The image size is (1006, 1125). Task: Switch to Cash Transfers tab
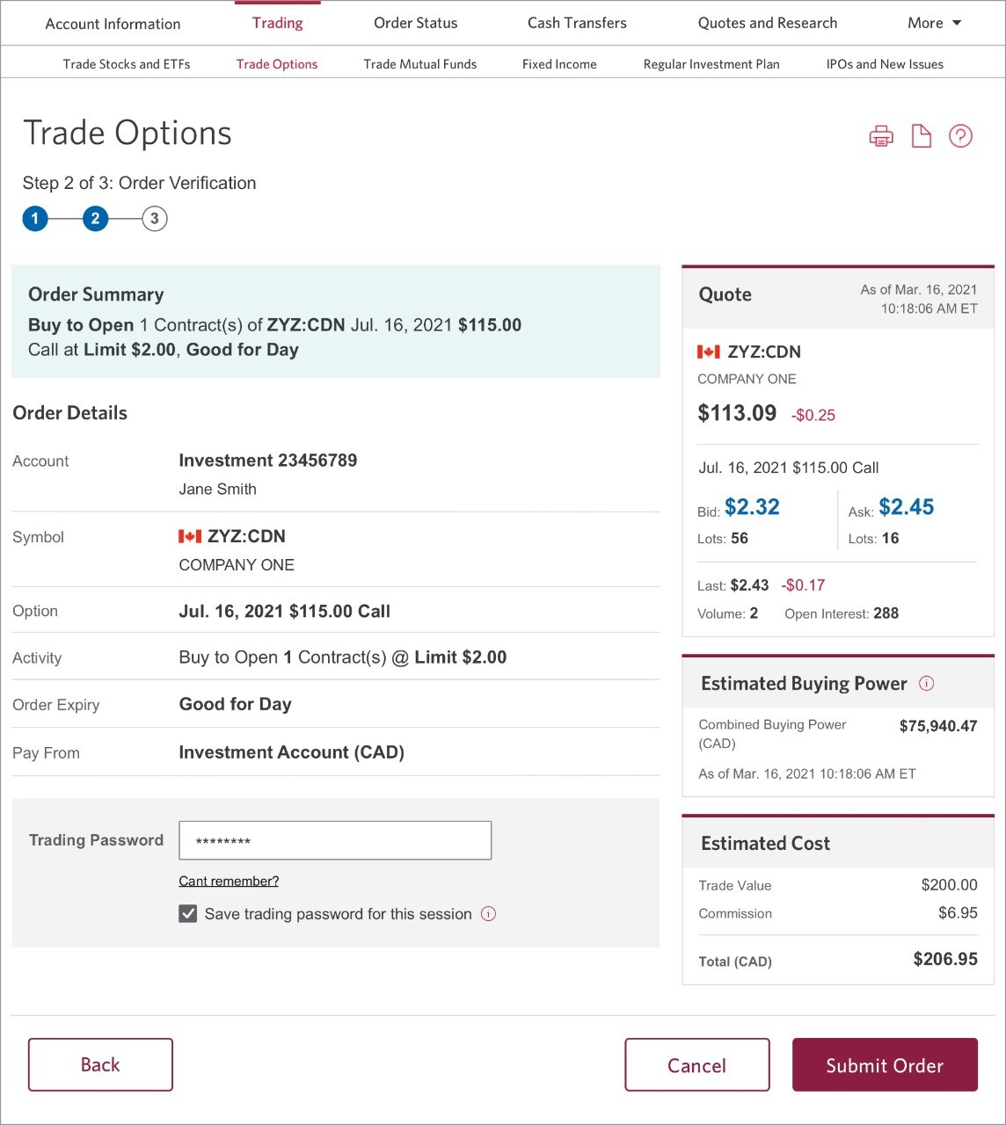(577, 23)
